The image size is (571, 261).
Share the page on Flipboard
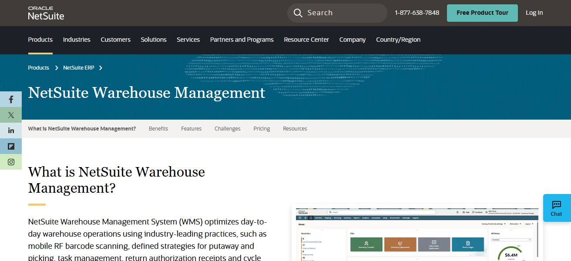point(11,146)
